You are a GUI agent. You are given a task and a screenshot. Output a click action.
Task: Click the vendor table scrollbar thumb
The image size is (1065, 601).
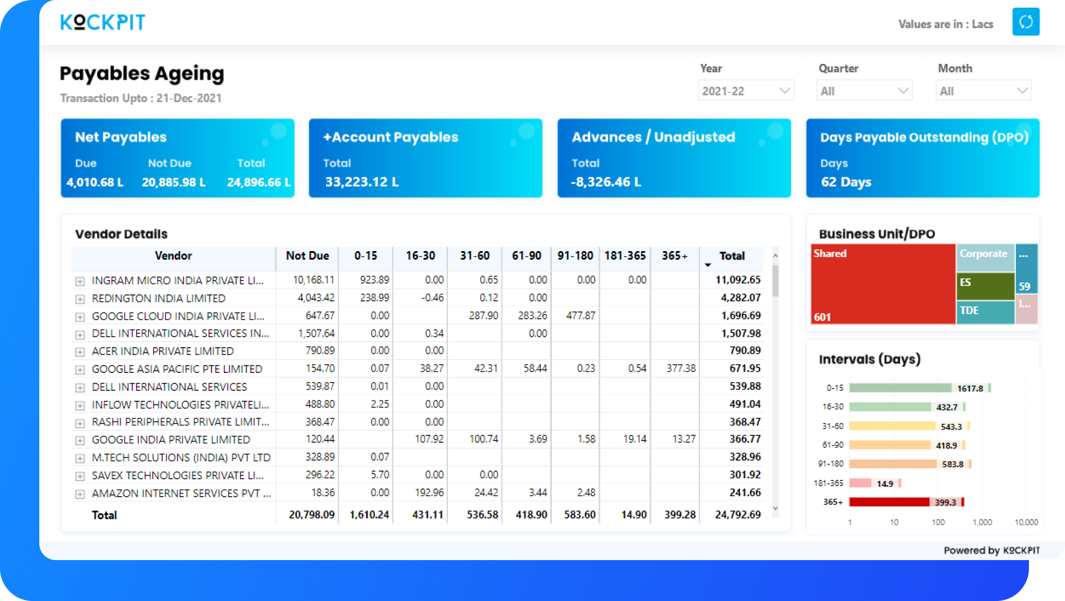click(x=775, y=281)
